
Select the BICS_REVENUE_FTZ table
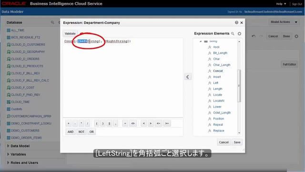[x=25, y=37]
